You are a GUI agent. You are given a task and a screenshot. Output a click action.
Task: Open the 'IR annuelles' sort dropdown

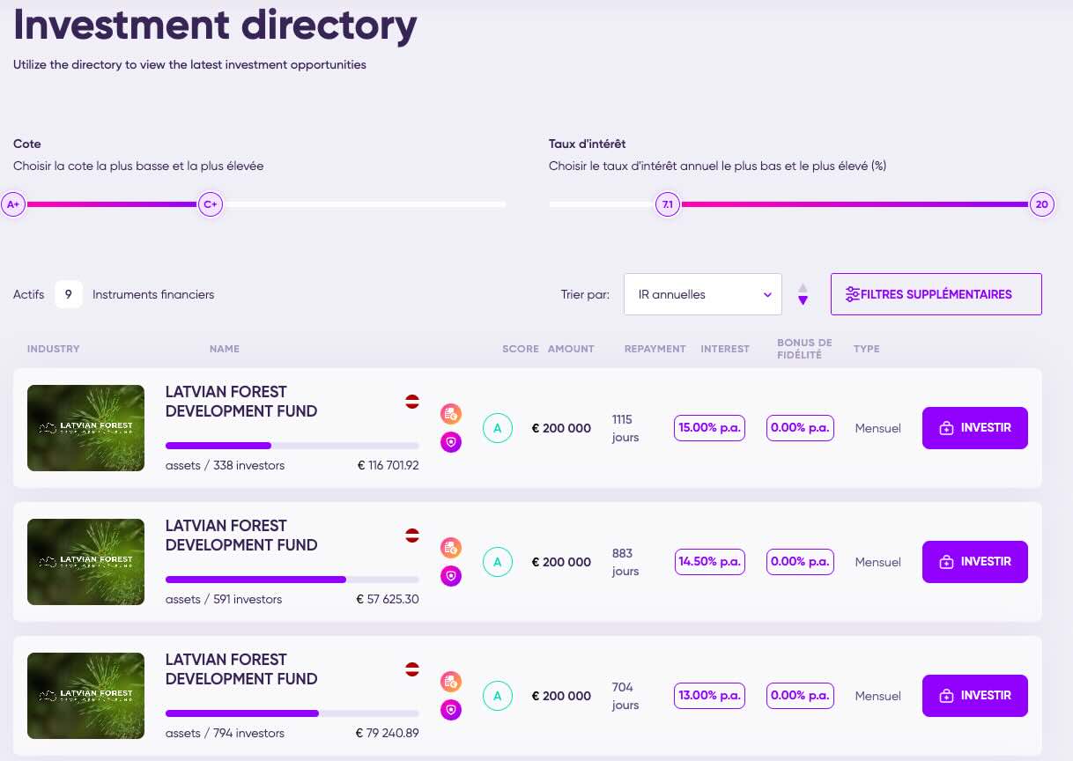(x=702, y=294)
